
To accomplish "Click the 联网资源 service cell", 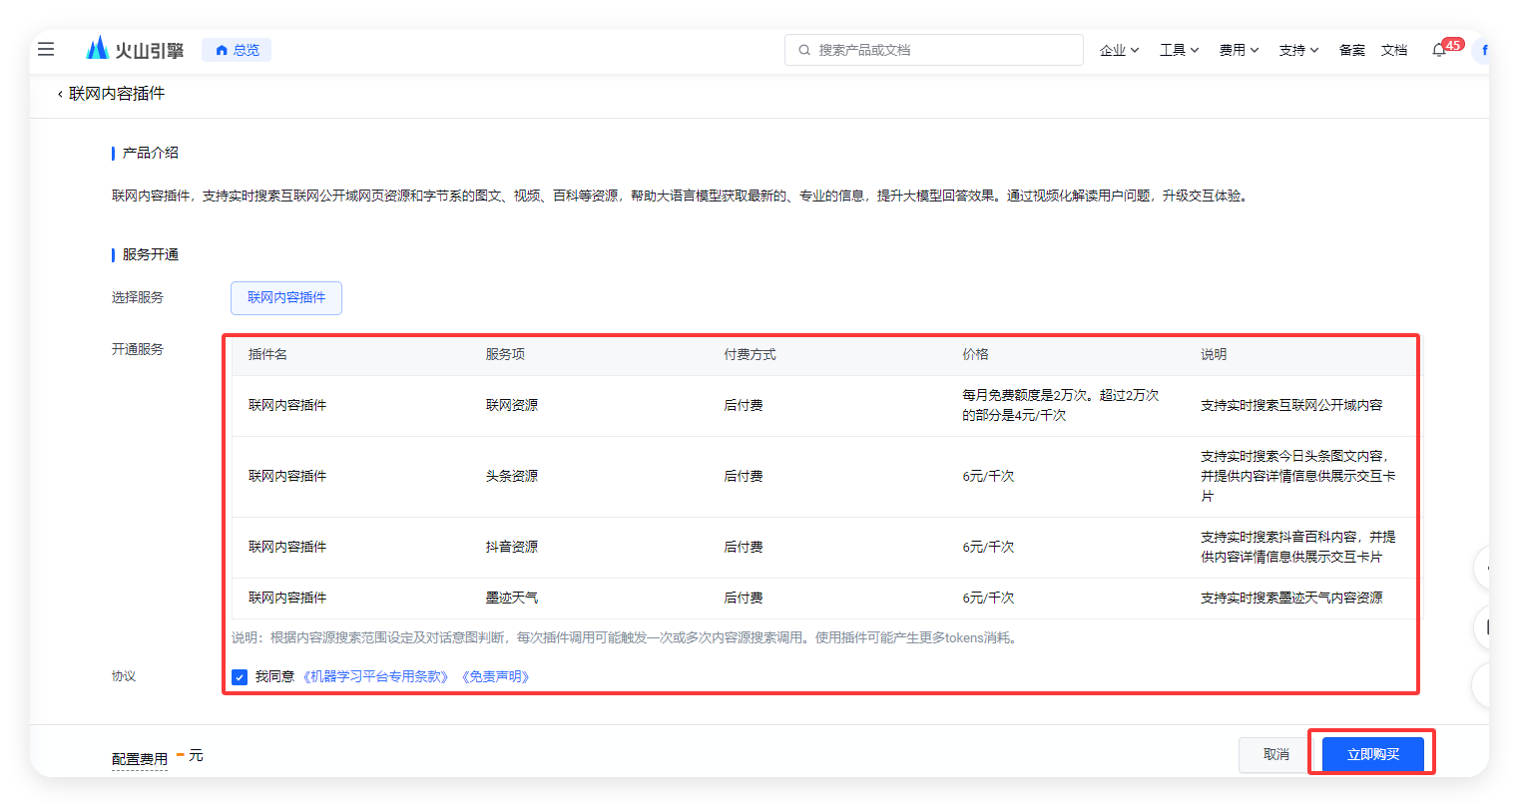I will click(x=512, y=405).
